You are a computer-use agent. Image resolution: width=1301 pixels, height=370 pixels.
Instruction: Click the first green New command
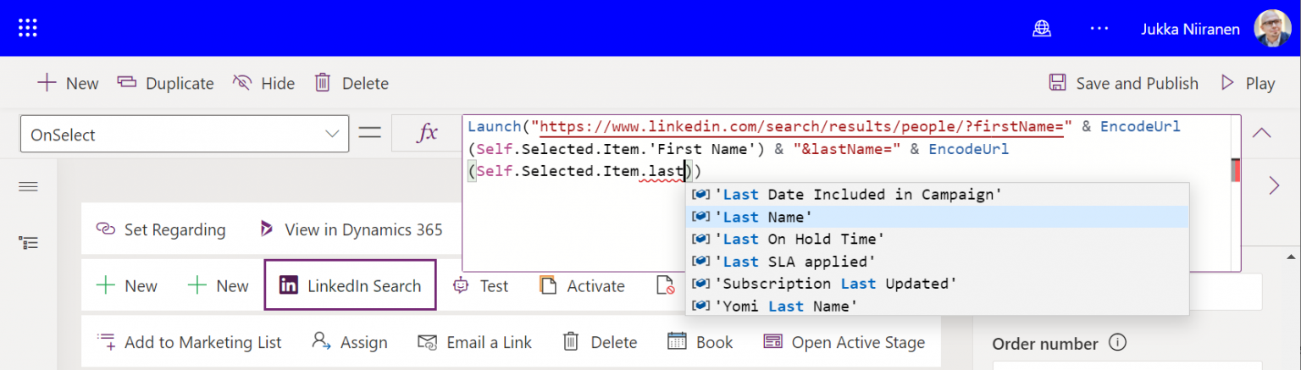click(126, 286)
